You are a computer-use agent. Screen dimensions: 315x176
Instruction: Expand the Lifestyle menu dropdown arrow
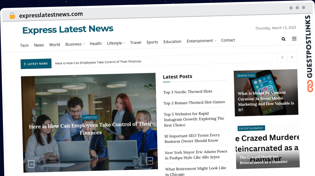[x=124, y=43]
